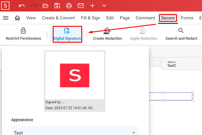Undo the last action

(22, 6)
